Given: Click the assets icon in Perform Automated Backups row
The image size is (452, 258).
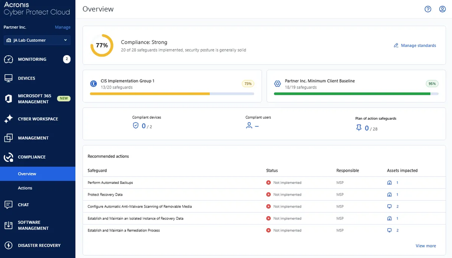Looking at the screenshot, I should pos(389,183).
